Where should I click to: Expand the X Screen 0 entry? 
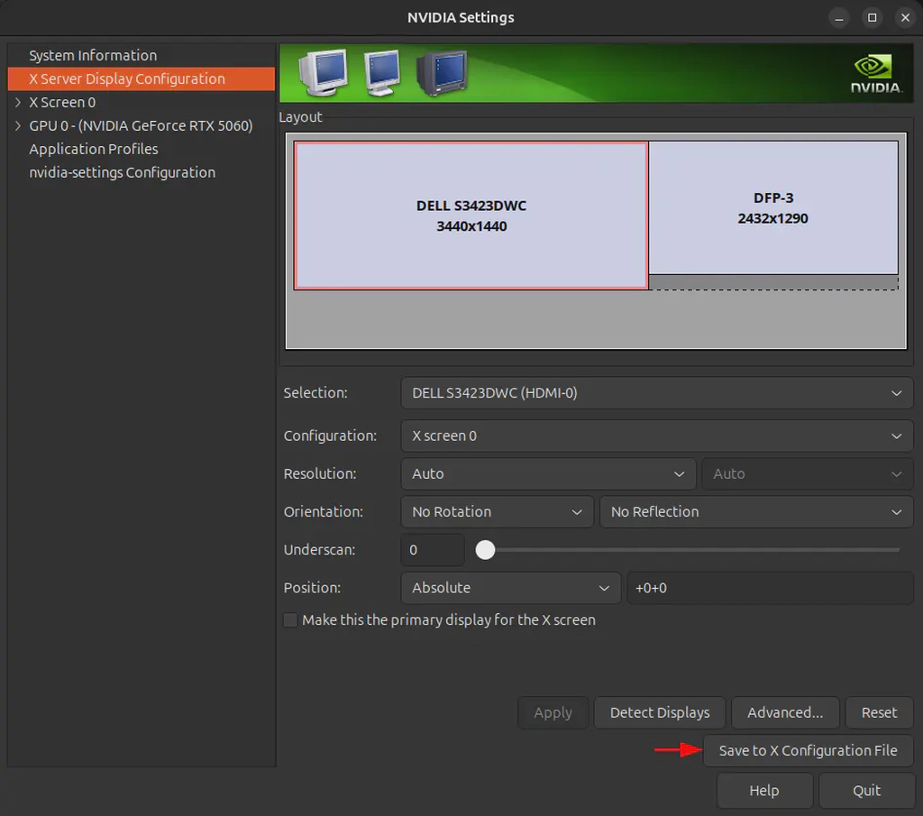[x=19, y=102]
